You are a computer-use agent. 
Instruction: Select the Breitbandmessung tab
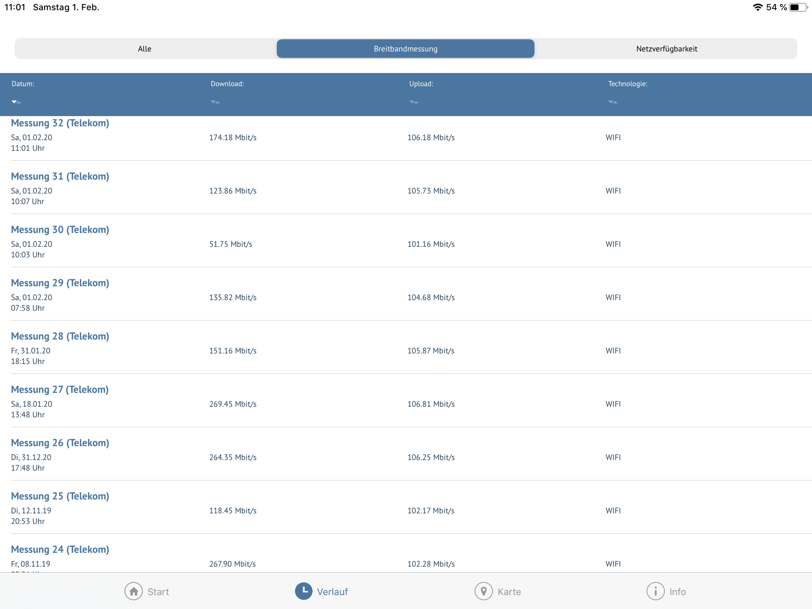point(405,49)
